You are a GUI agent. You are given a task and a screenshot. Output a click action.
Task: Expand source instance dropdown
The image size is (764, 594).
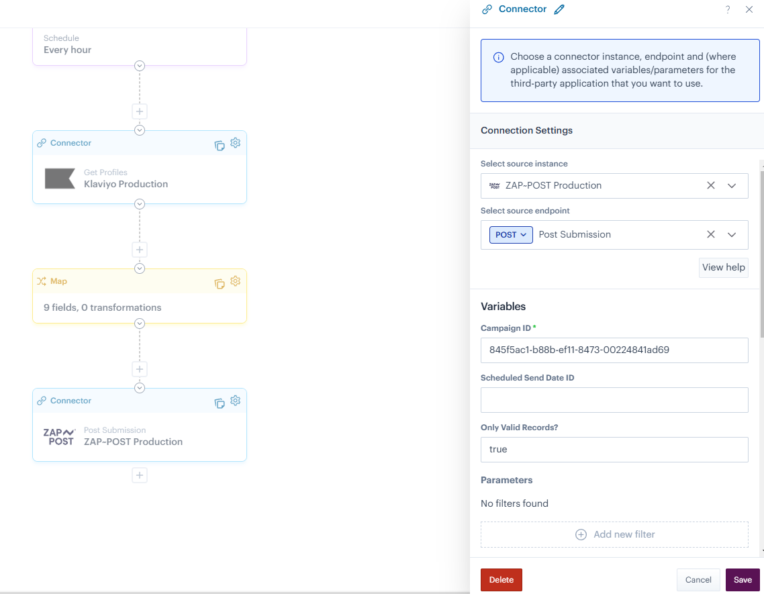point(732,186)
